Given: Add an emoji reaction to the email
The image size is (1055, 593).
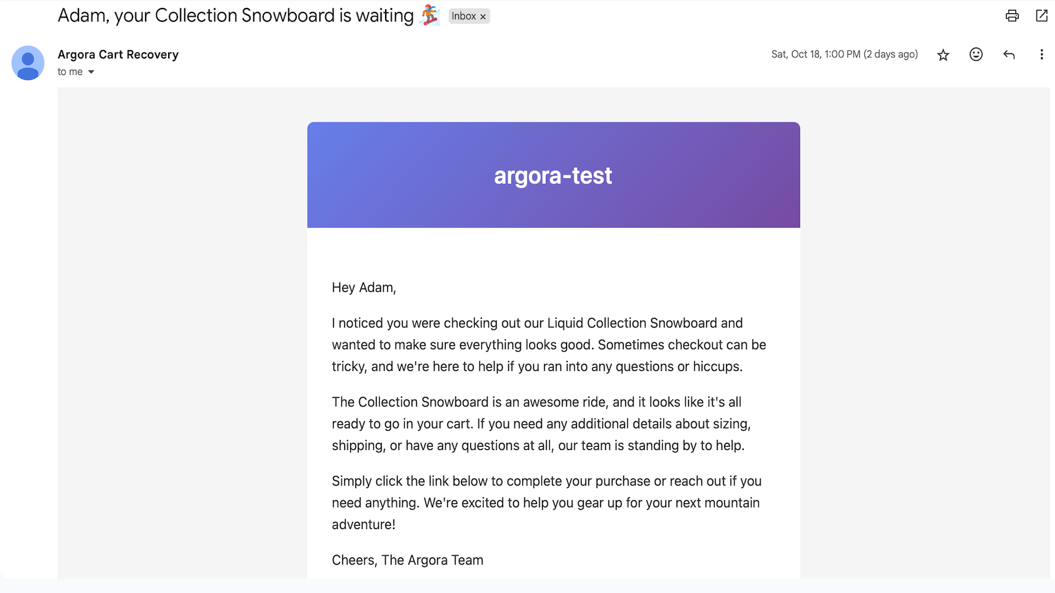Looking at the screenshot, I should (976, 55).
